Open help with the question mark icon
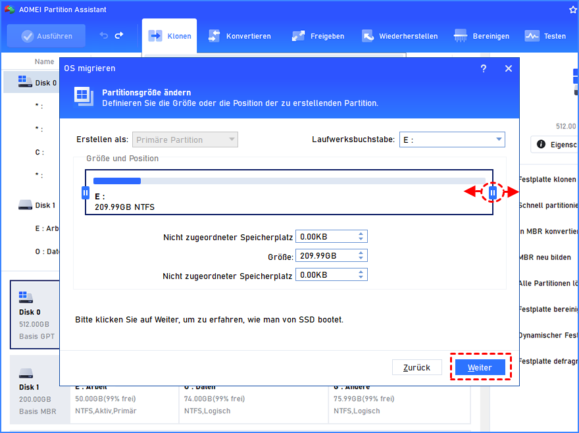 pyautogui.click(x=484, y=68)
